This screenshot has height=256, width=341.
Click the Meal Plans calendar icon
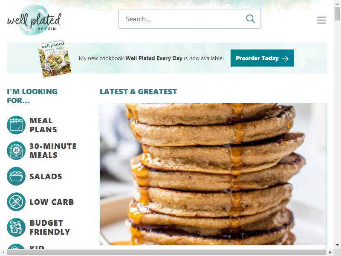(x=16, y=125)
